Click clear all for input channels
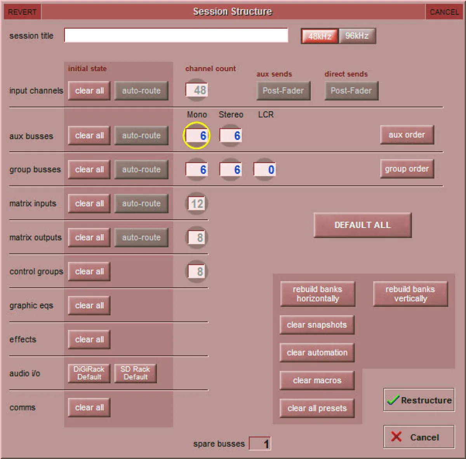The image size is (466, 459). click(x=89, y=90)
